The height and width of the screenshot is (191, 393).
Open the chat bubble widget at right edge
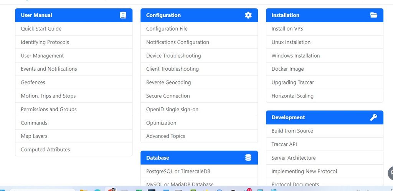[x=390, y=173]
